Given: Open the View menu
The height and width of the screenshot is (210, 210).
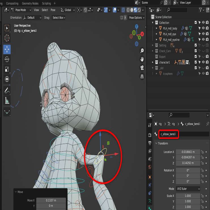Looking at the screenshot, I should click(x=36, y=10).
